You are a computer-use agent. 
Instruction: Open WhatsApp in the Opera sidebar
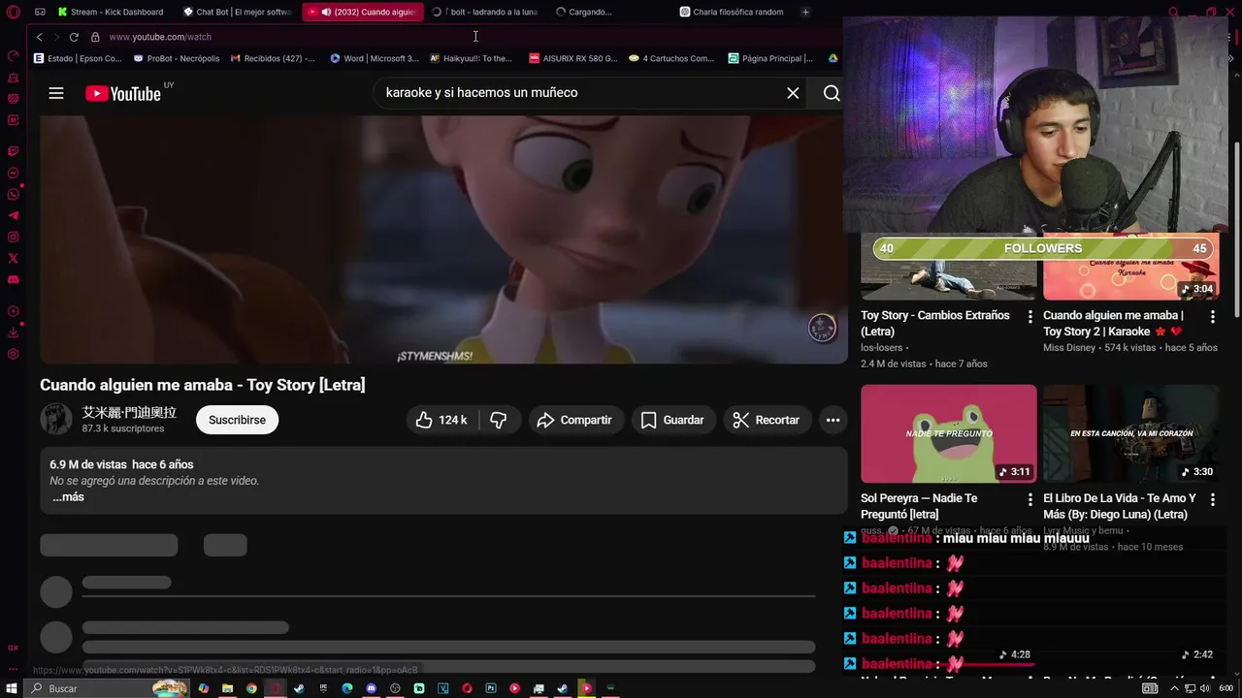point(13,195)
